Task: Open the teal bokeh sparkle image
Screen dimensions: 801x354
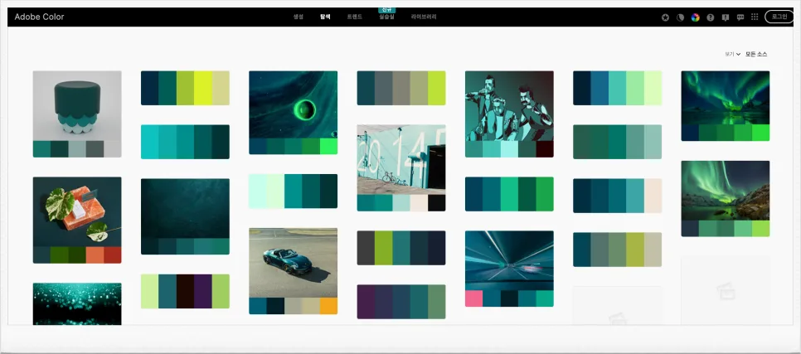Action: click(77, 304)
